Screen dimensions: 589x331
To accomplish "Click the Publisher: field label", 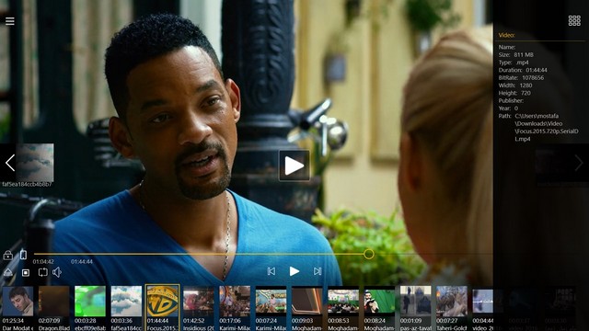I will click(511, 100).
